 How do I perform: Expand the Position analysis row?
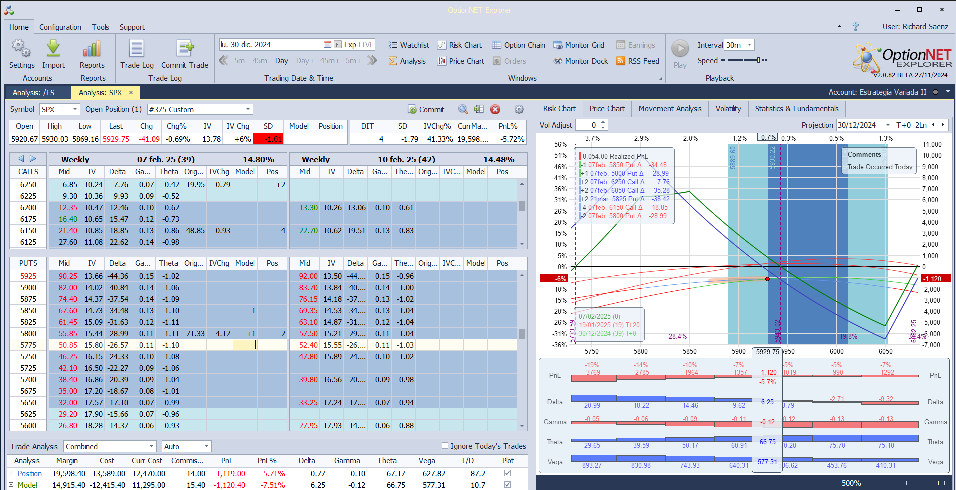(11, 473)
